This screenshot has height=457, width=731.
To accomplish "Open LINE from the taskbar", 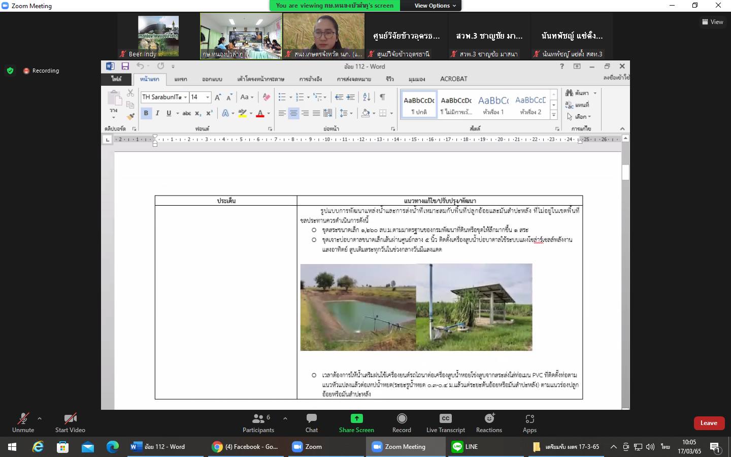I will click(x=464, y=447).
